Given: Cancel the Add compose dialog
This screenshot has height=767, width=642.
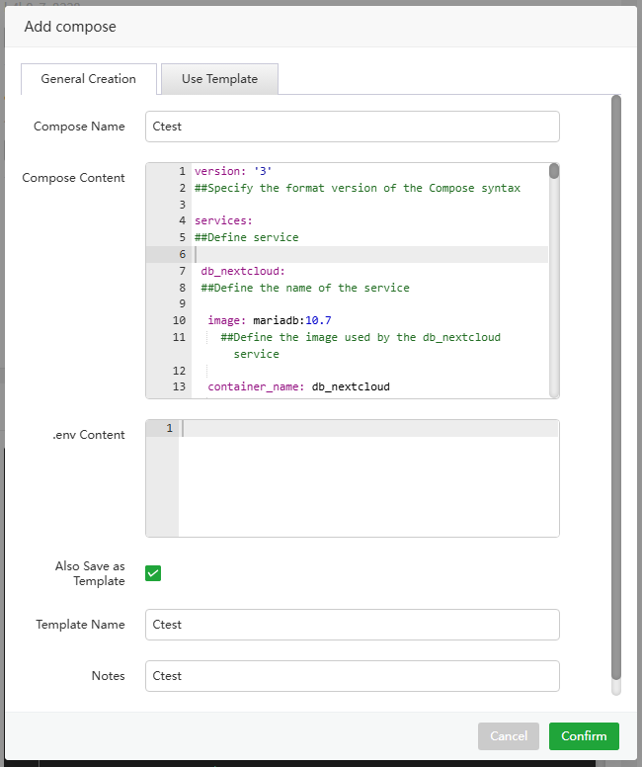Looking at the screenshot, I should tap(508, 736).
